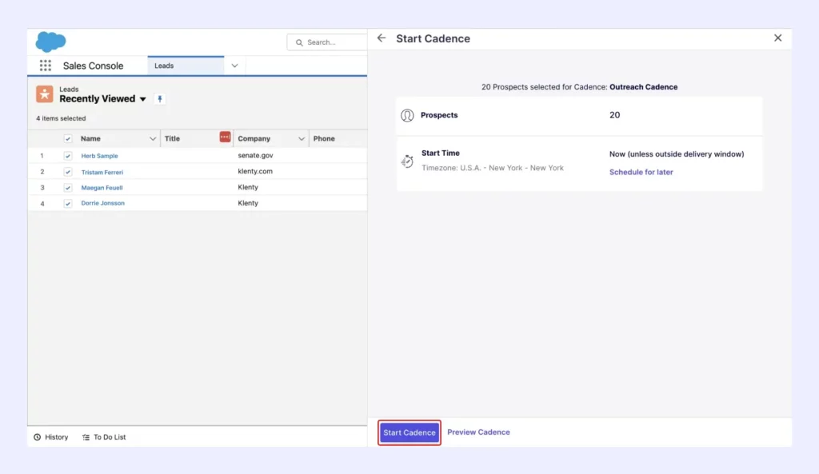Click the senate.gov company cell

pyautogui.click(x=255, y=156)
